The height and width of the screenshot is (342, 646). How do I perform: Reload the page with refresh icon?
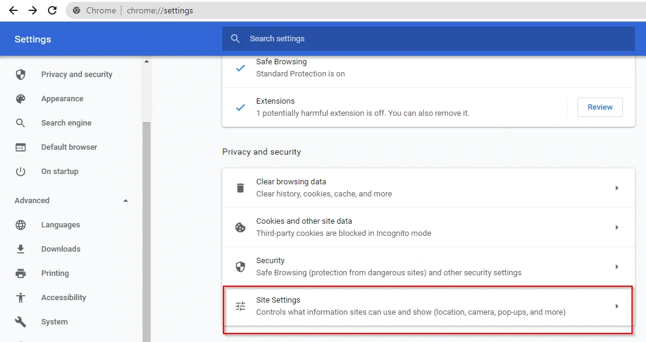tap(52, 10)
